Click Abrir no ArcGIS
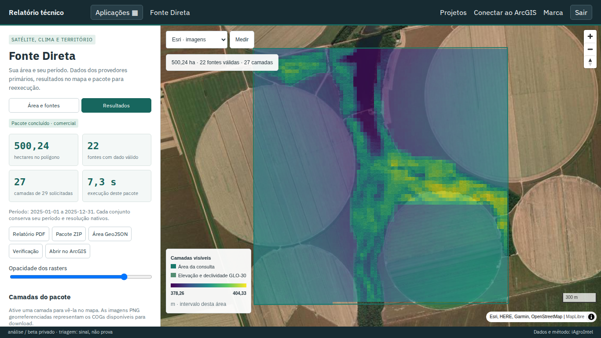The width and height of the screenshot is (601, 338). click(68, 251)
